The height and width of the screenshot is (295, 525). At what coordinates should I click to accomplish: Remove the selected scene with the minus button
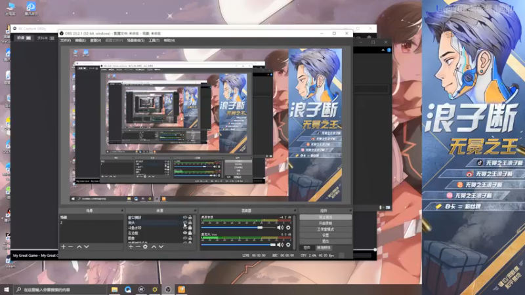click(x=71, y=247)
